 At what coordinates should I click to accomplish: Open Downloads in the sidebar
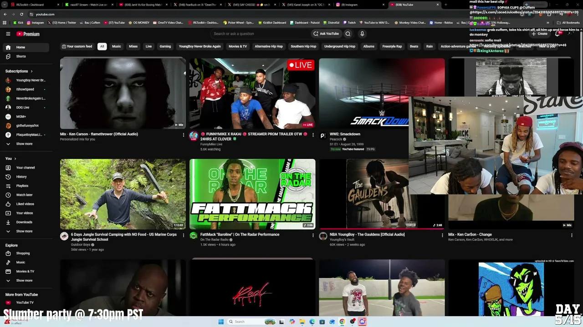click(x=26, y=222)
